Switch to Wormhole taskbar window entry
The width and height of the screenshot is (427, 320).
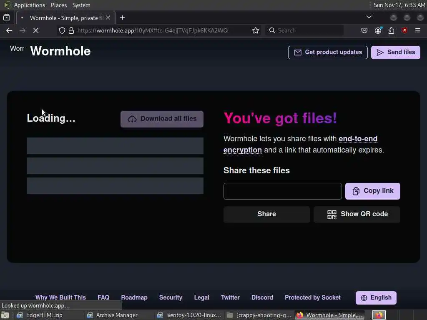pos(330,315)
